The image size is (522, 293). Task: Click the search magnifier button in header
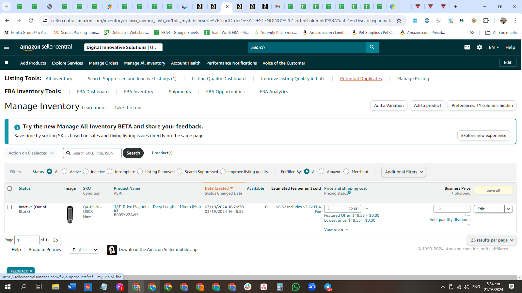372,47
